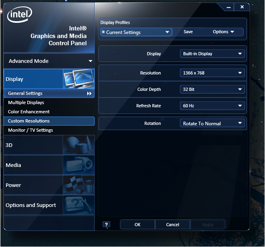Open the 1366 x 768 resolution dropdown
The image size is (265, 247).
click(x=212, y=73)
